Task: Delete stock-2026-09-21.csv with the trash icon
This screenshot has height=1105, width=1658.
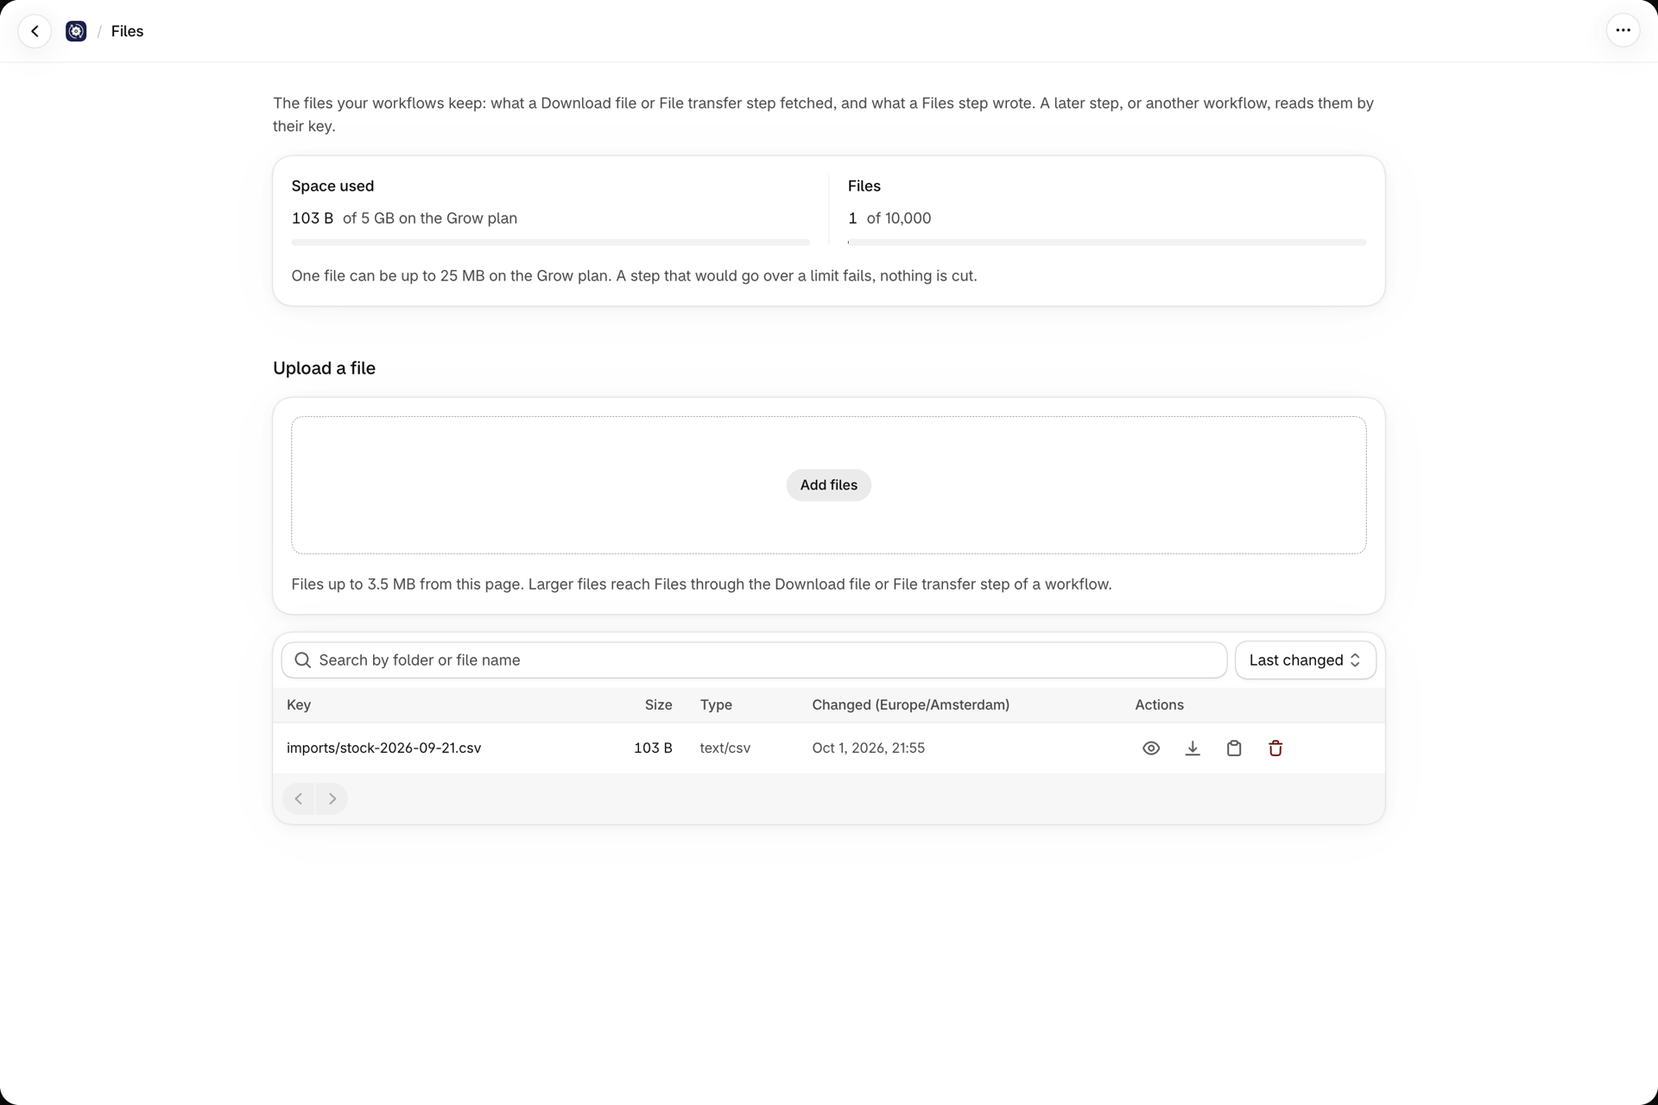Action: click(x=1275, y=748)
